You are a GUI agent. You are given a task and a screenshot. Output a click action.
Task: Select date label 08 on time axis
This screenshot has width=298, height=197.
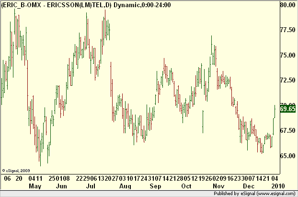pos(66,178)
